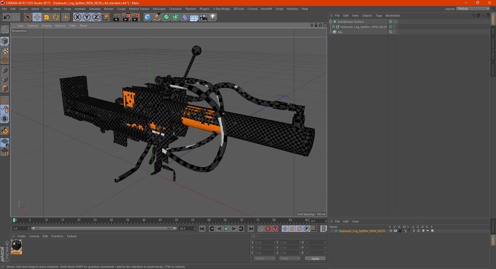Enable Points mode in left sidebar
496x269 pixels.
5,70
